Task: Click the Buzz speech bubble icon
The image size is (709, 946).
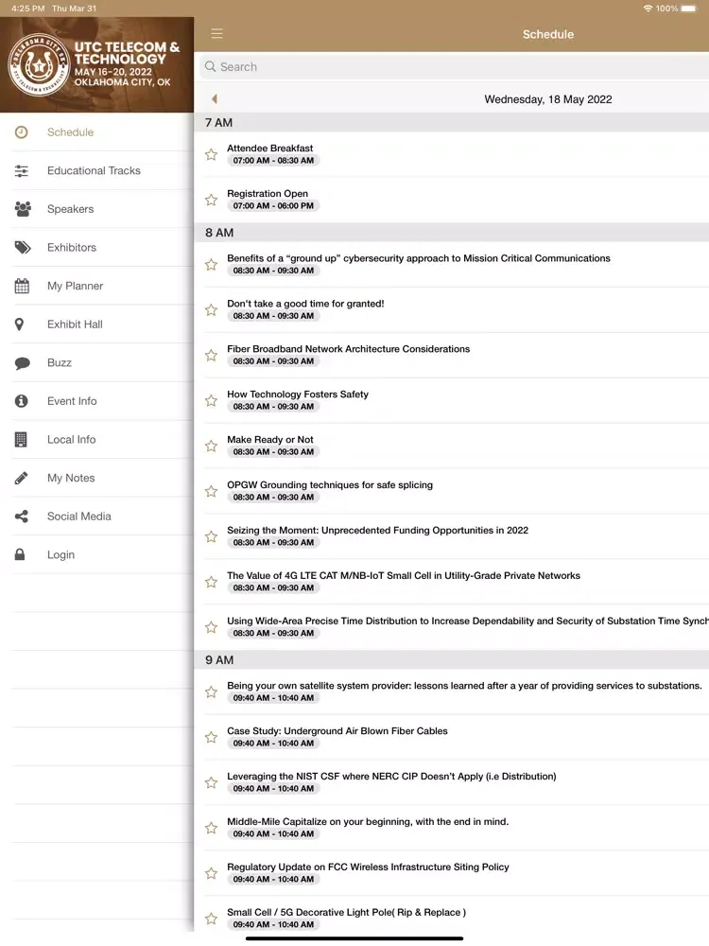Action: 23,362
